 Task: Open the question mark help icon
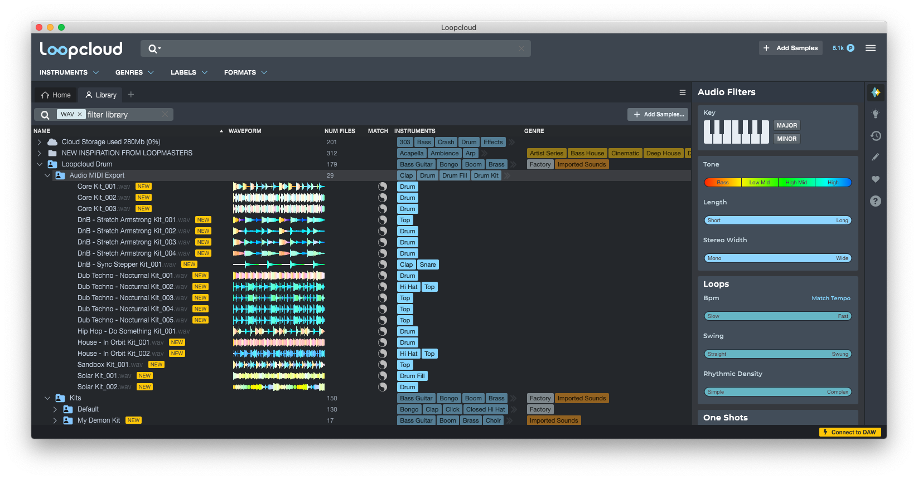[x=876, y=201]
